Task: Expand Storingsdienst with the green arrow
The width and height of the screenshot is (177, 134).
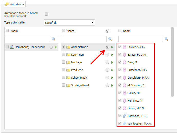Action: tap(112, 85)
